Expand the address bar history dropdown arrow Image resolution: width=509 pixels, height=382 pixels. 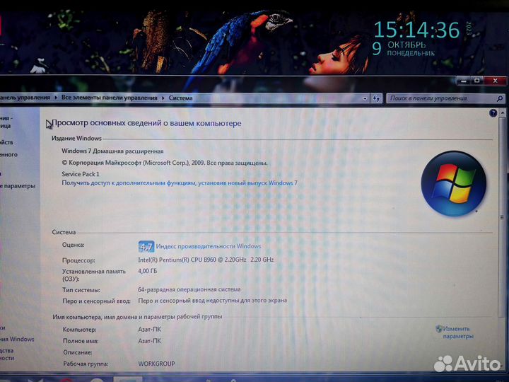click(365, 98)
